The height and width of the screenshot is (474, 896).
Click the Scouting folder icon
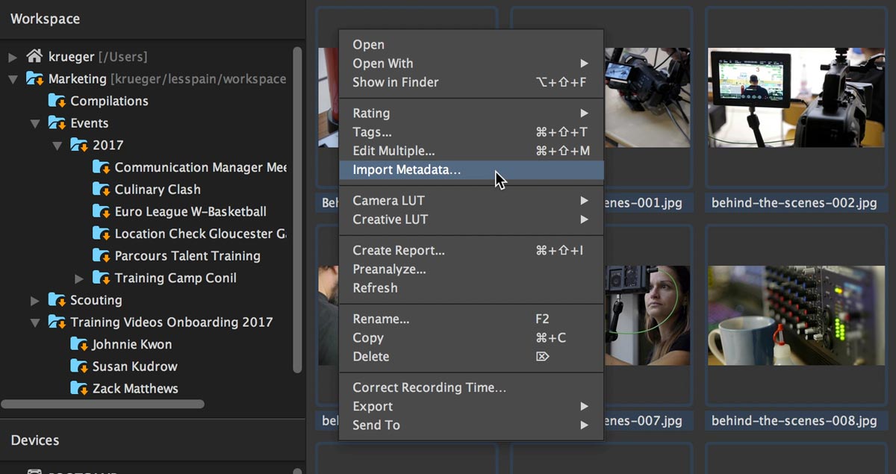(57, 300)
